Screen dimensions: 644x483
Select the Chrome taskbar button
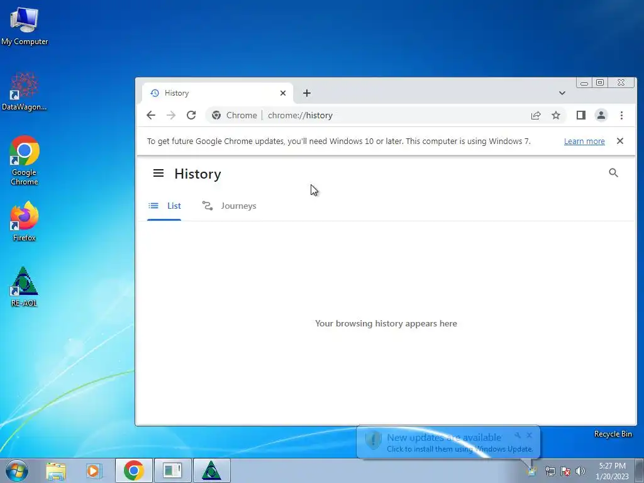coord(134,470)
